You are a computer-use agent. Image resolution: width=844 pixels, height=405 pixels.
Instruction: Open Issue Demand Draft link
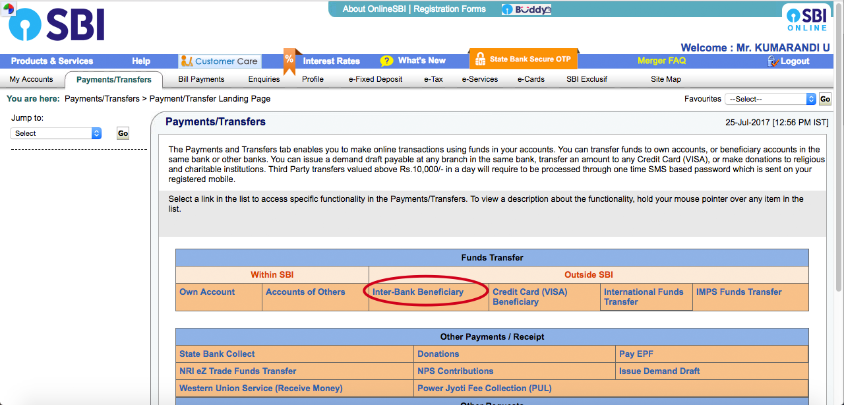(x=659, y=371)
